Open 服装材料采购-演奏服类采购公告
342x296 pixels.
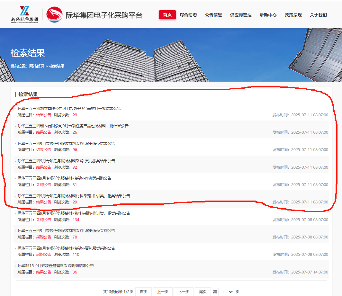66,231
